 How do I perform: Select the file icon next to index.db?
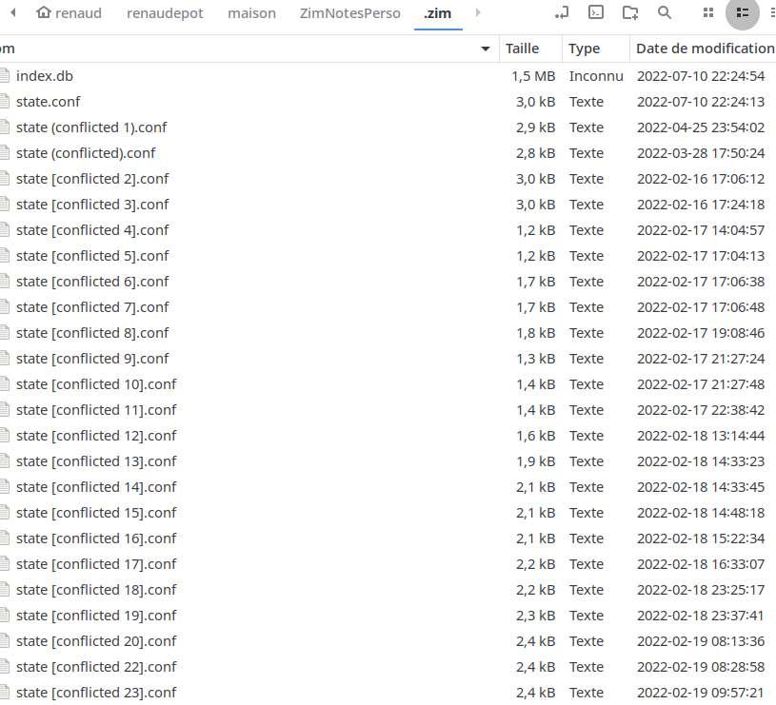point(5,75)
